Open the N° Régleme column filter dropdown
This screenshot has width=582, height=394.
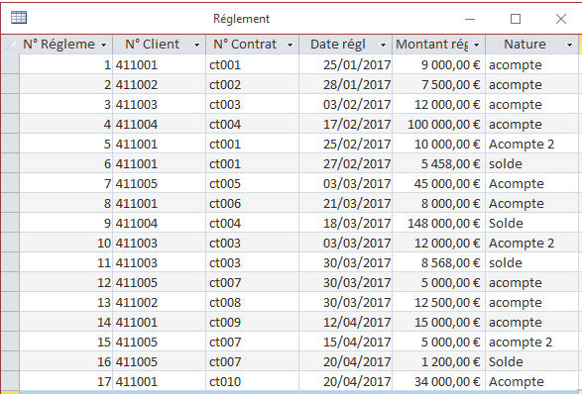(x=104, y=45)
